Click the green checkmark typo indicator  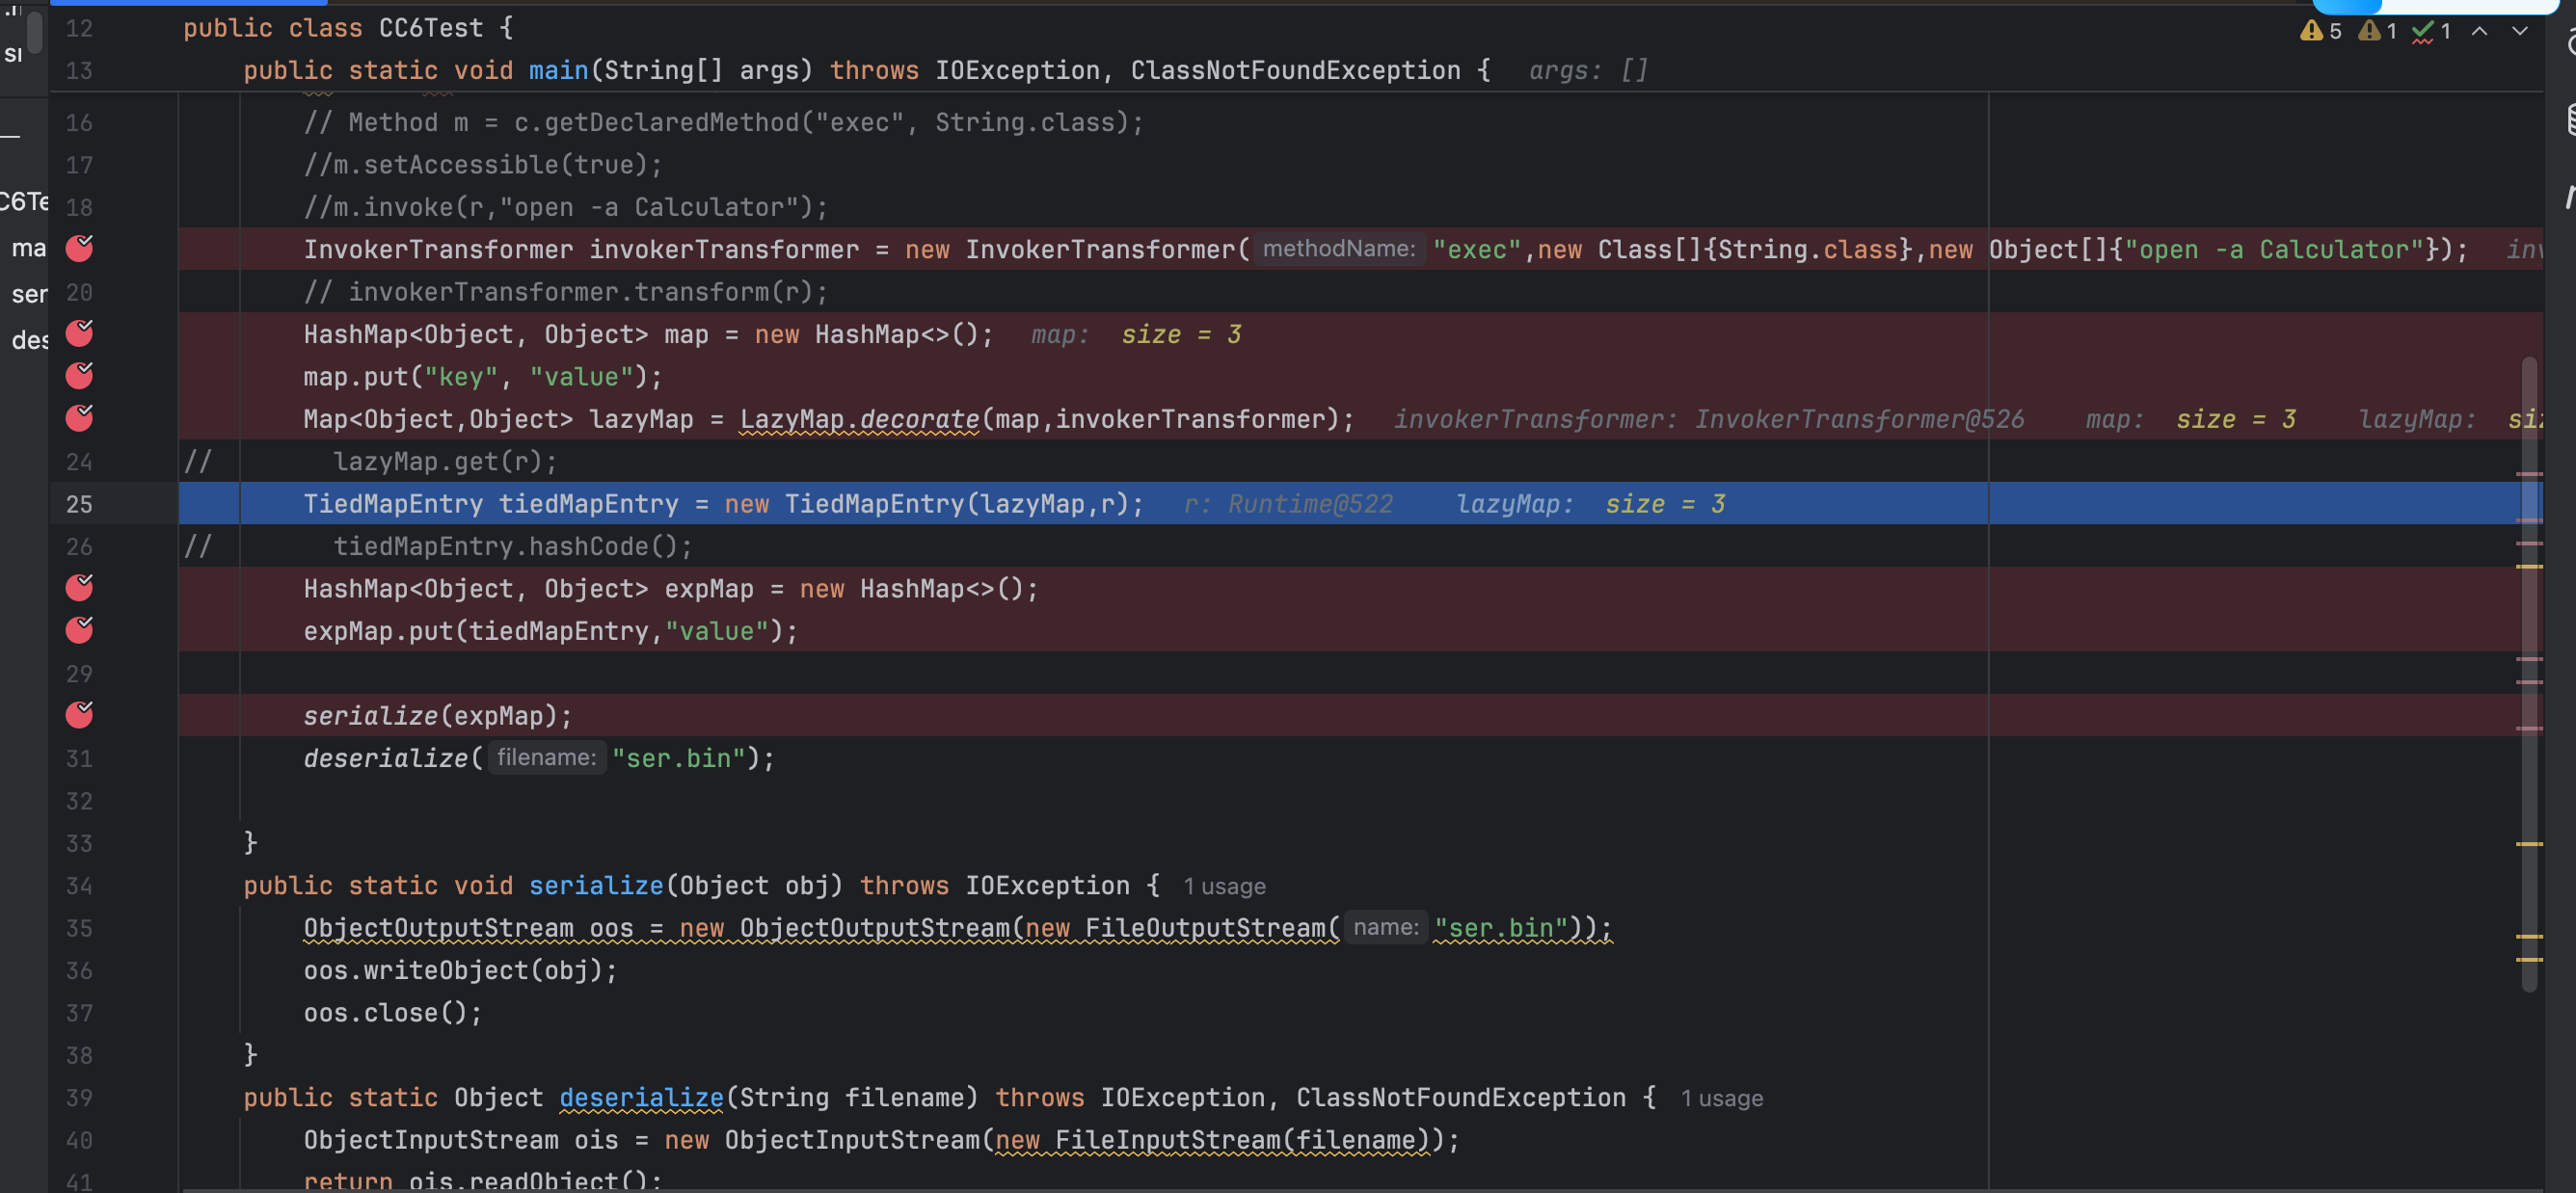tap(2431, 31)
